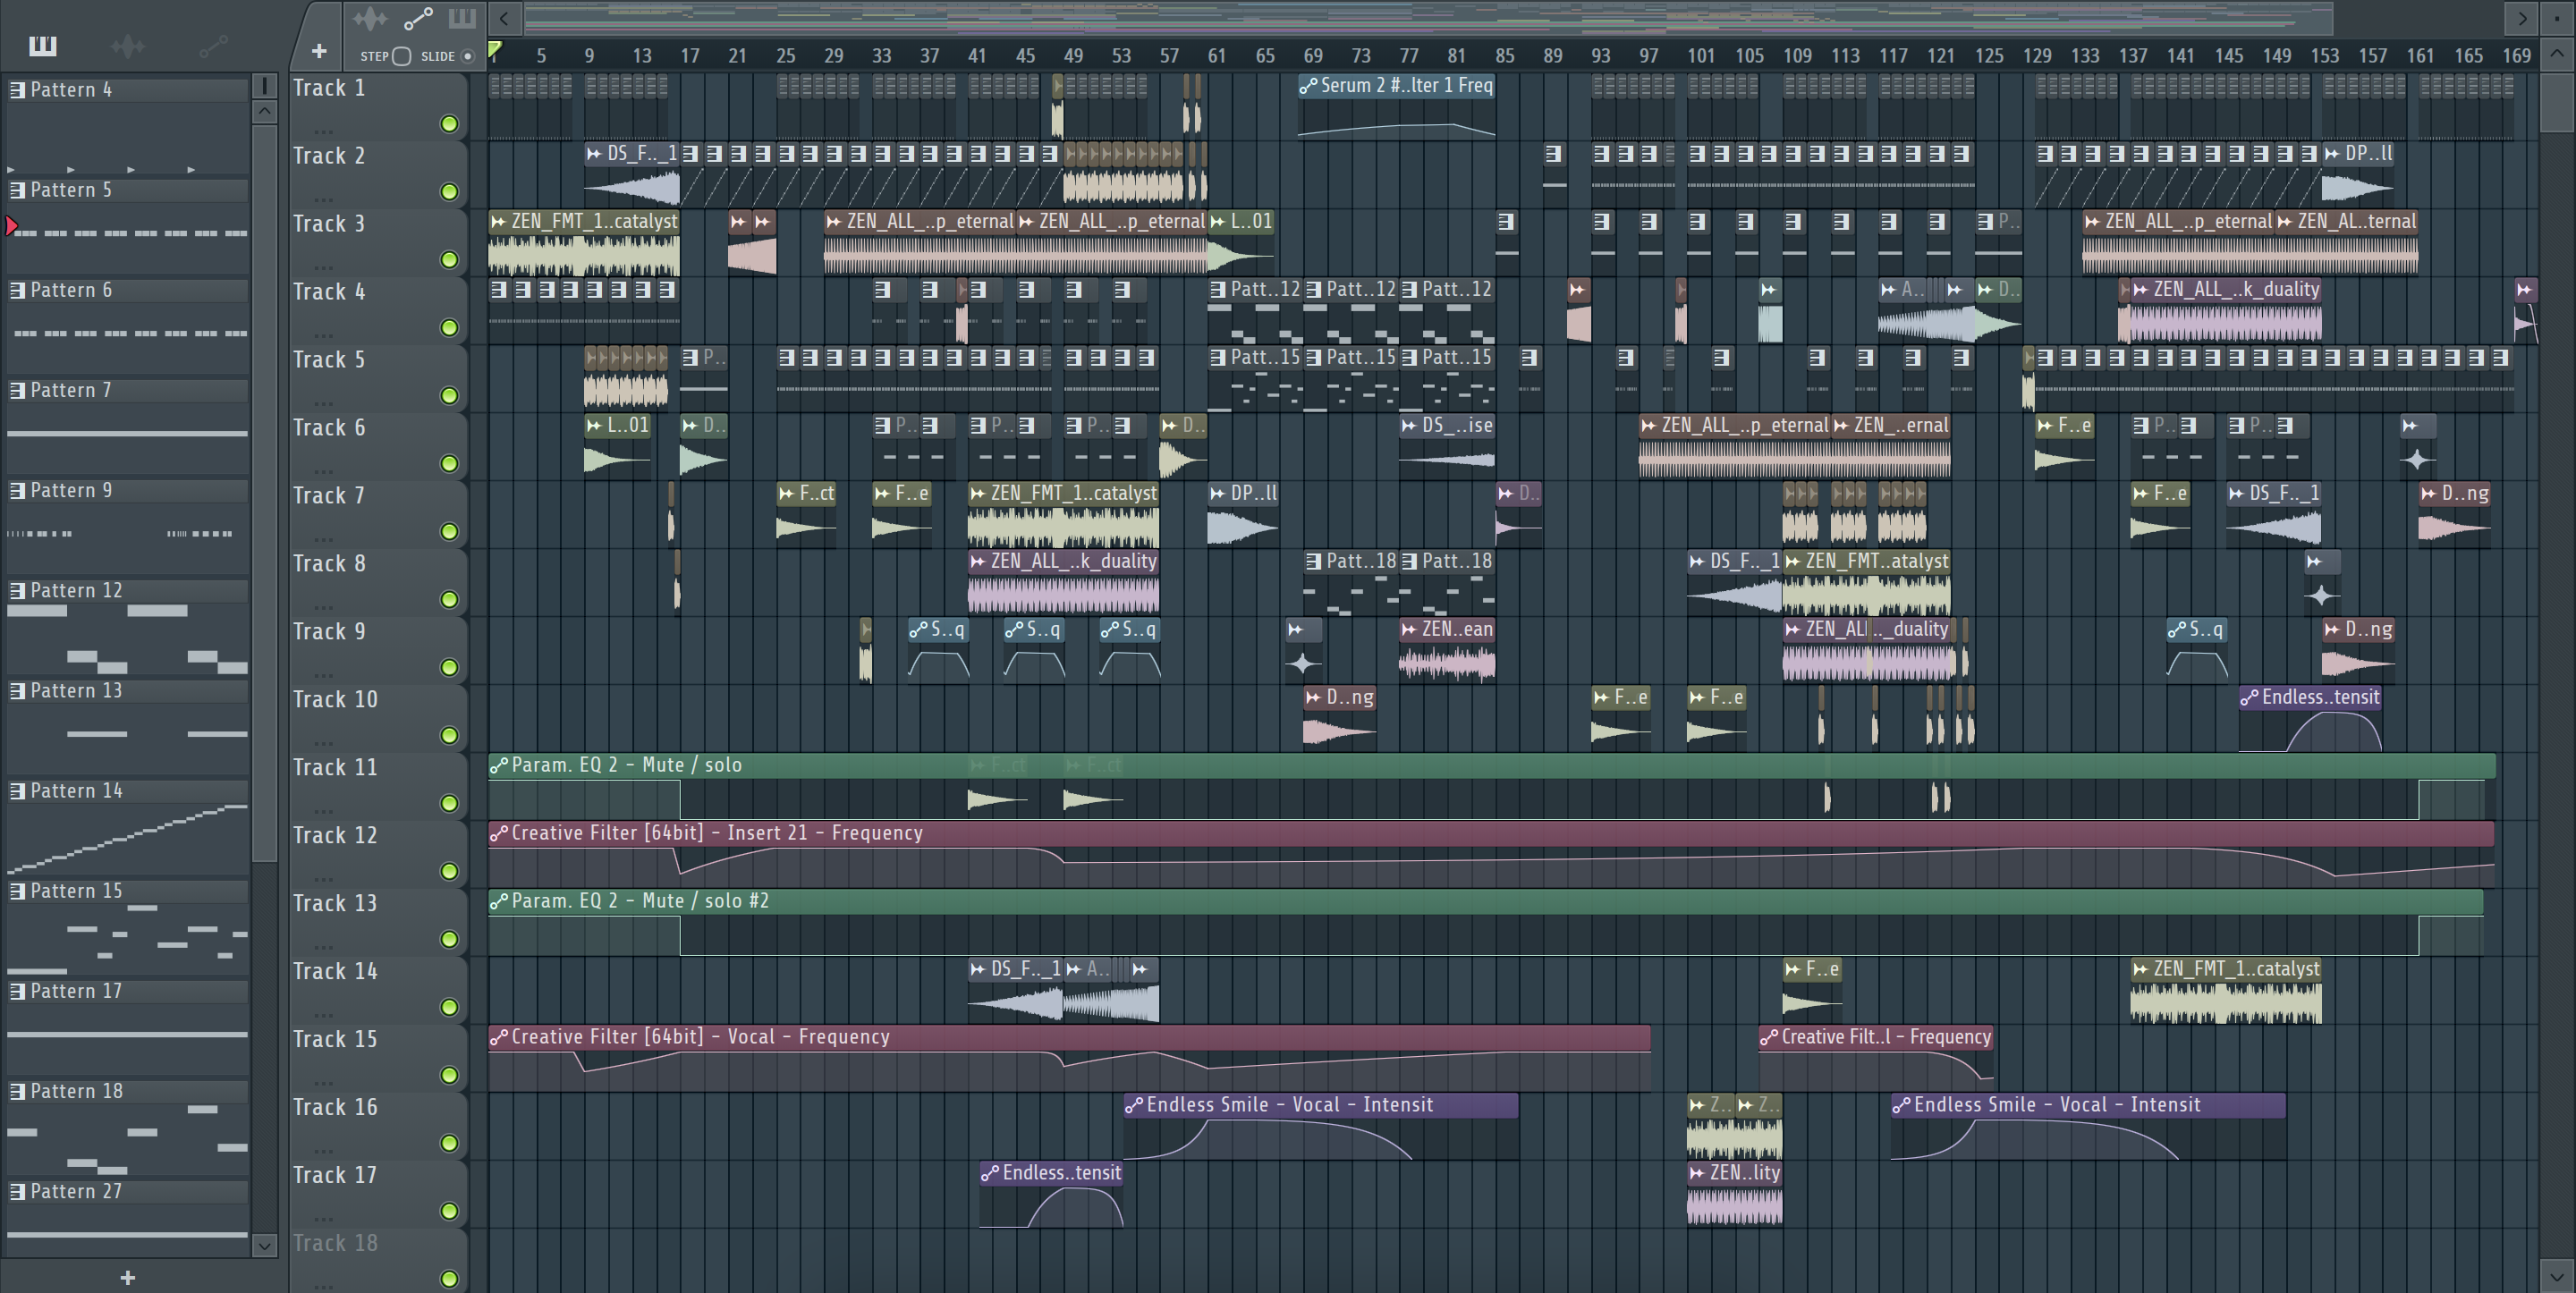Mute Track 6 with its green LED
Image resolution: width=2576 pixels, height=1293 pixels.
[450, 464]
